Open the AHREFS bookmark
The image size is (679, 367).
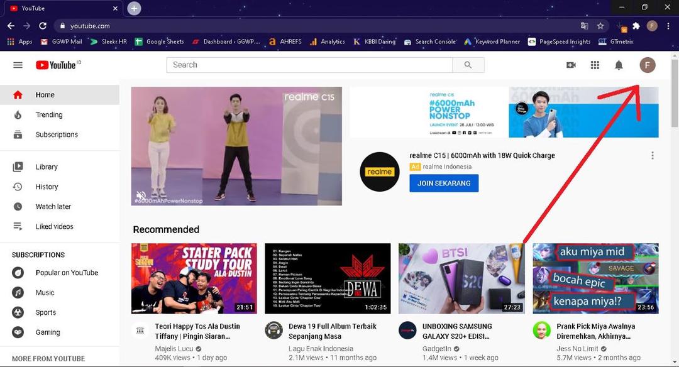(285, 41)
